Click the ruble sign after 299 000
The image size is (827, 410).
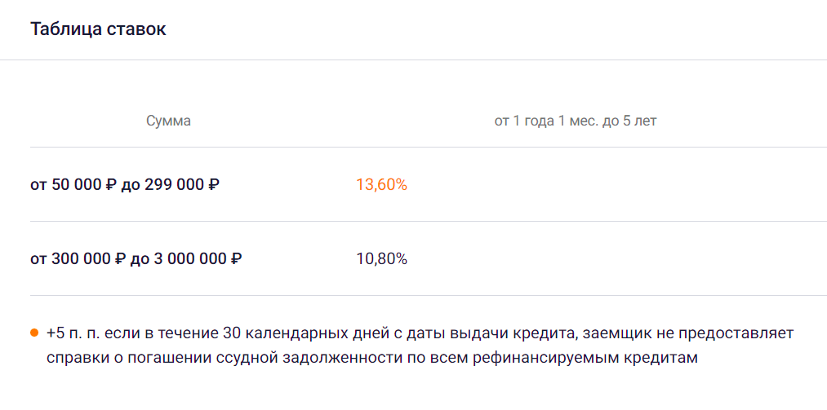(x=214, y=185)
